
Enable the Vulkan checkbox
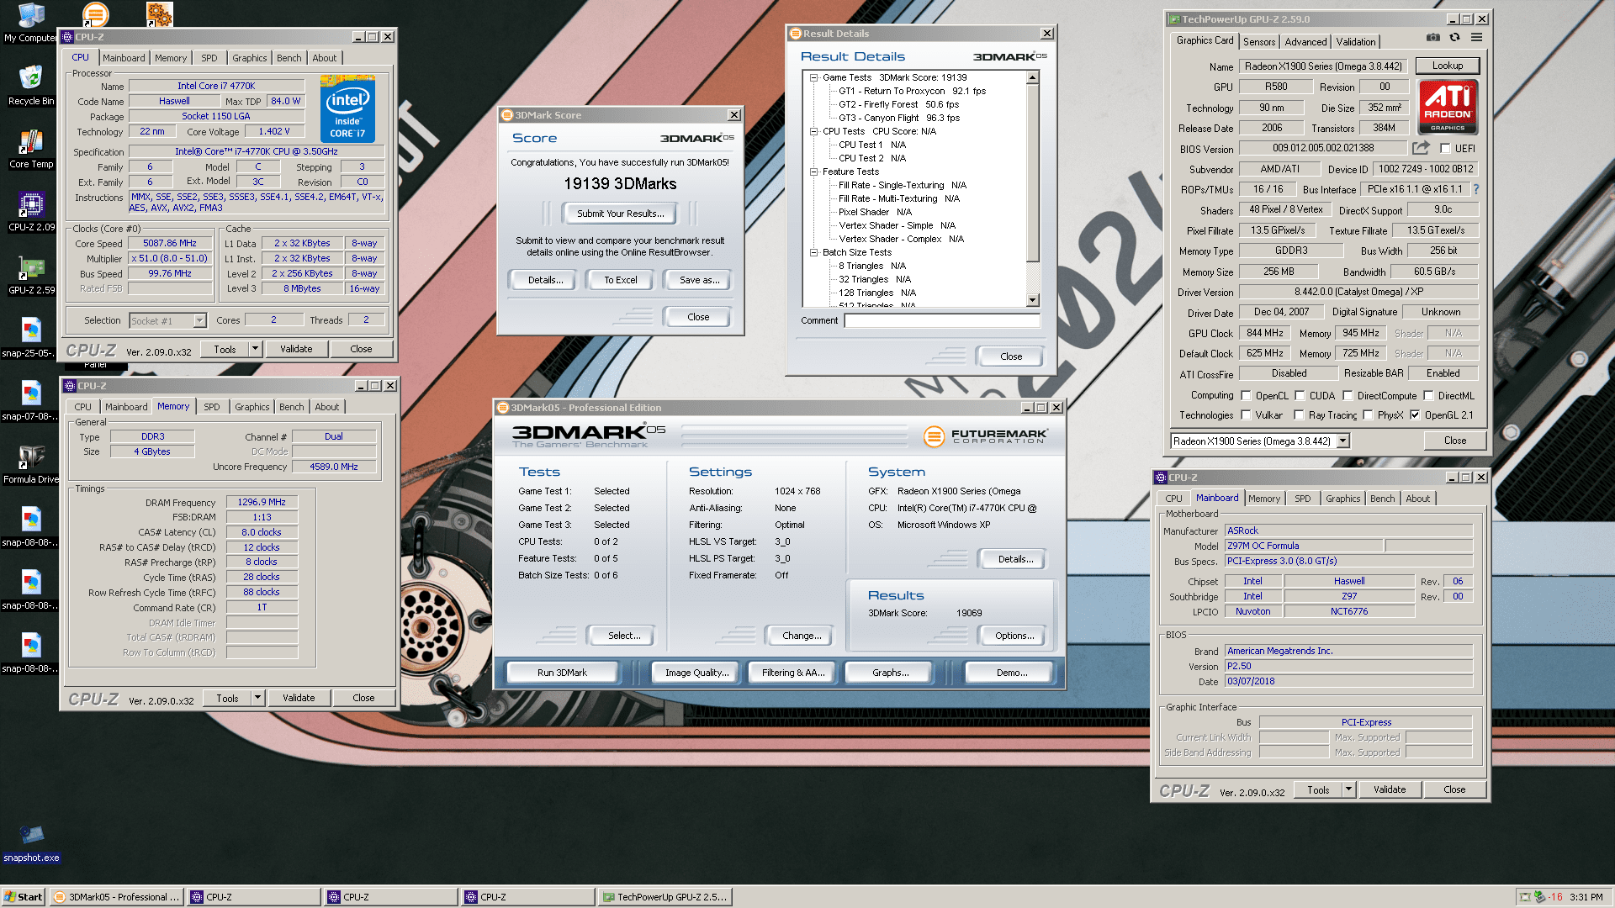click(1246, 415)
